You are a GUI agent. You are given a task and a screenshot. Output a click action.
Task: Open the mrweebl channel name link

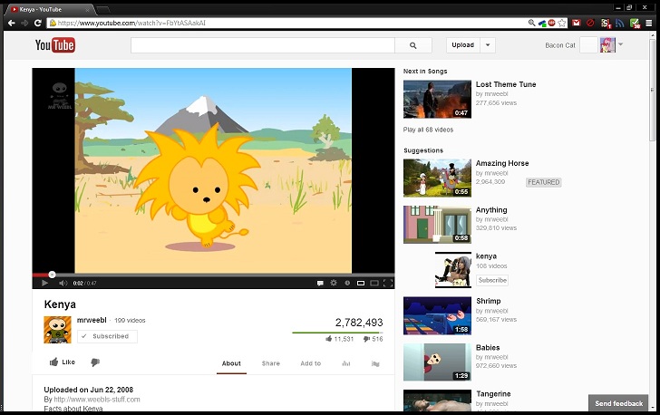click(92, 320)
